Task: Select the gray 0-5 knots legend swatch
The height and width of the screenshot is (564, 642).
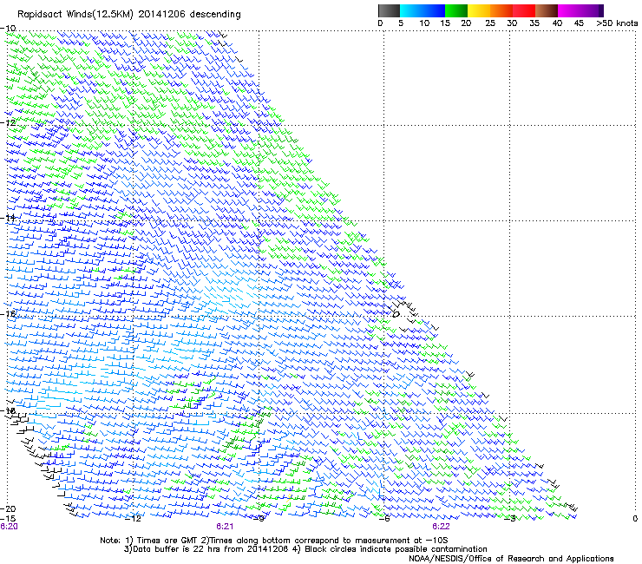Action: (389, 10)
